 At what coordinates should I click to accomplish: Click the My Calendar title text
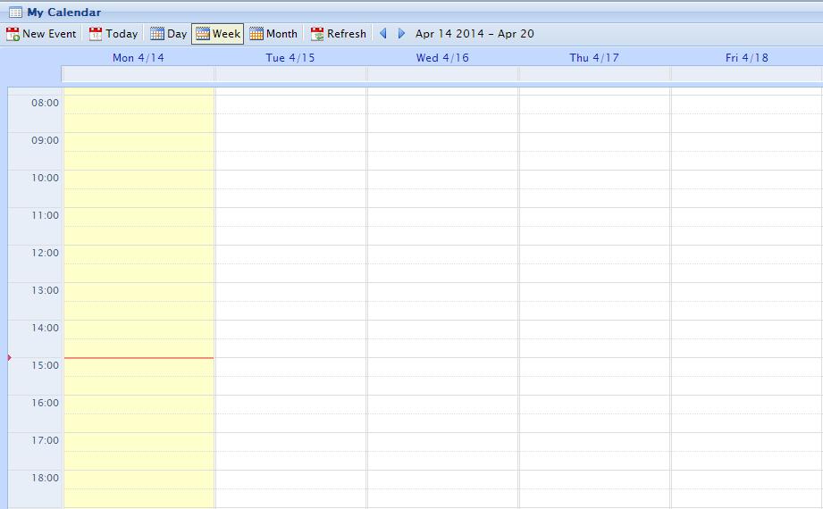point(64,13)
